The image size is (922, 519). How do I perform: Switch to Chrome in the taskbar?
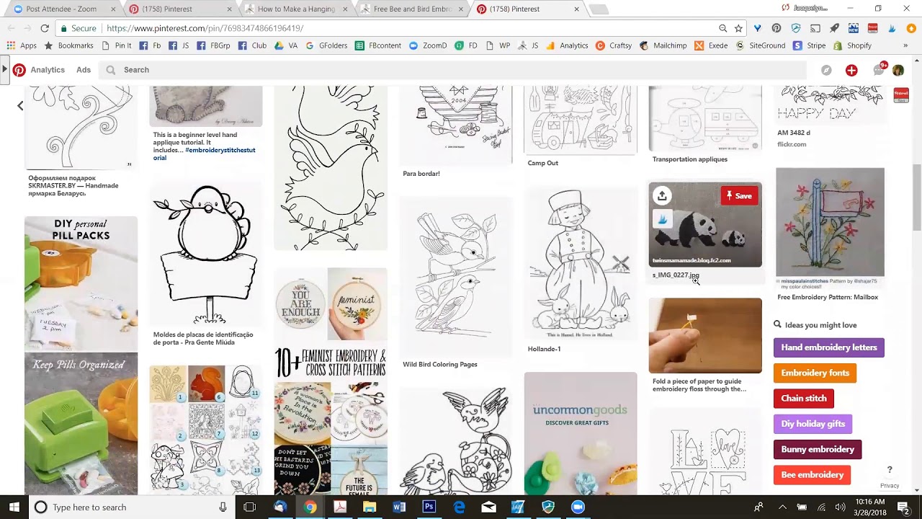point(310,507)
